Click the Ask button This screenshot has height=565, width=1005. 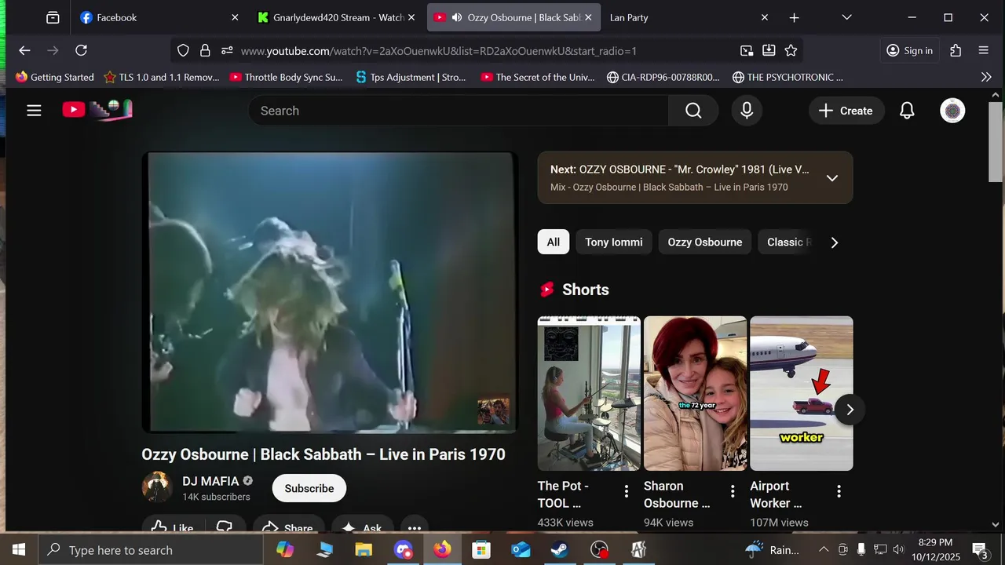[362, 528]
